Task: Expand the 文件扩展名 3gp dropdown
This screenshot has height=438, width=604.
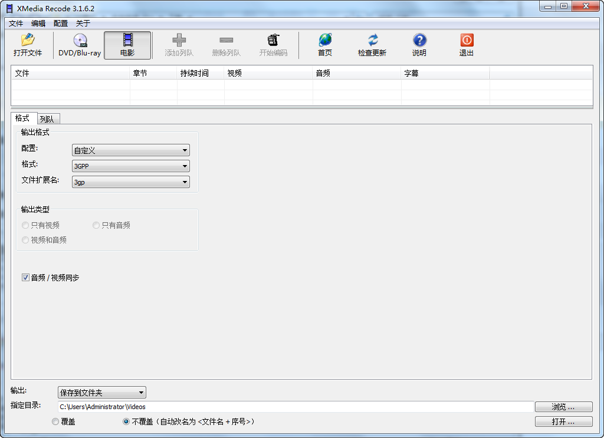Action: (131, 182)
